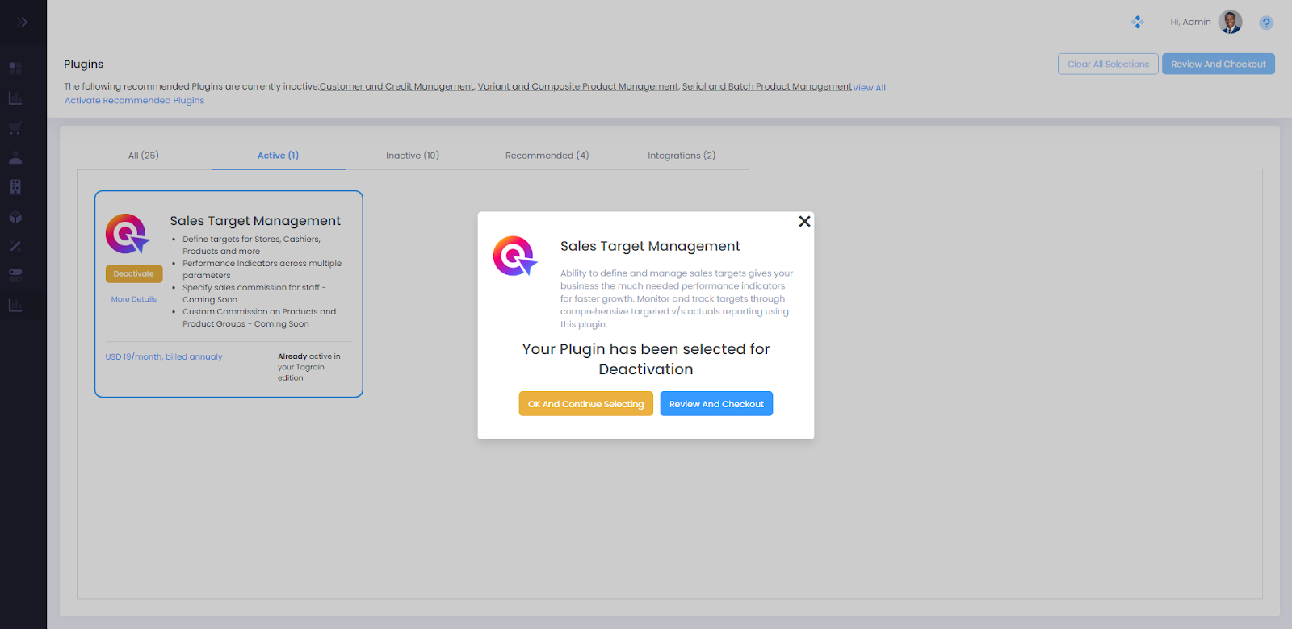This screenshot has width=1292, height=629.
Task: Open Customer and Credit Management link
Action: click(x=396, y=86)
